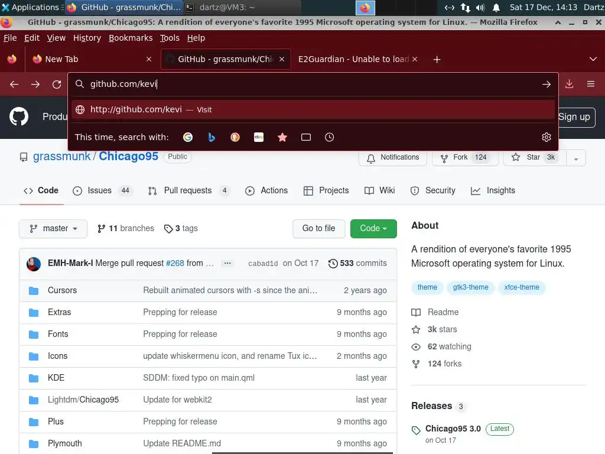
Task: Visit the http://github.com/kevi suggestion
Action: pyautogui.click(x=313, y=109)
